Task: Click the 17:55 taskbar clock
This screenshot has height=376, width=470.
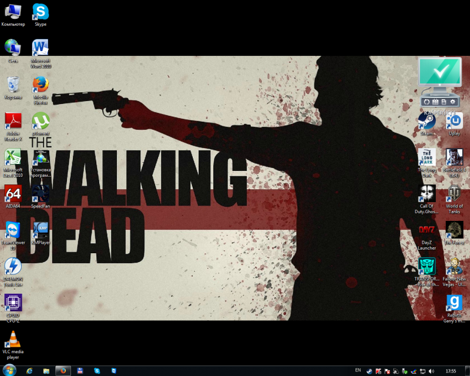Action: (451, 371)
